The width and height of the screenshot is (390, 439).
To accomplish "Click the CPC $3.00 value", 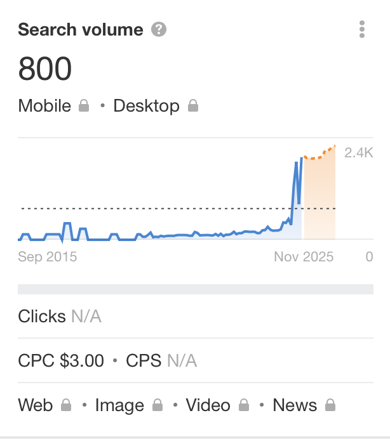I will [61, 360].
